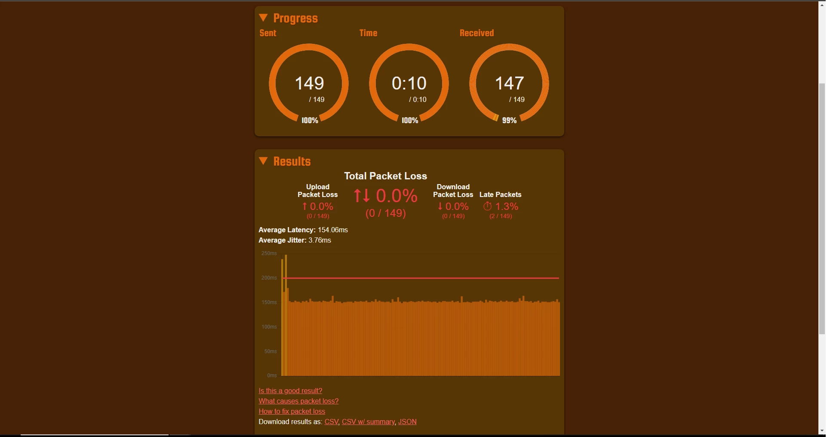Open 'Is this a good result?' link
Screen dimensions: 827x437
pyautogui.click(x=290, y=391)
